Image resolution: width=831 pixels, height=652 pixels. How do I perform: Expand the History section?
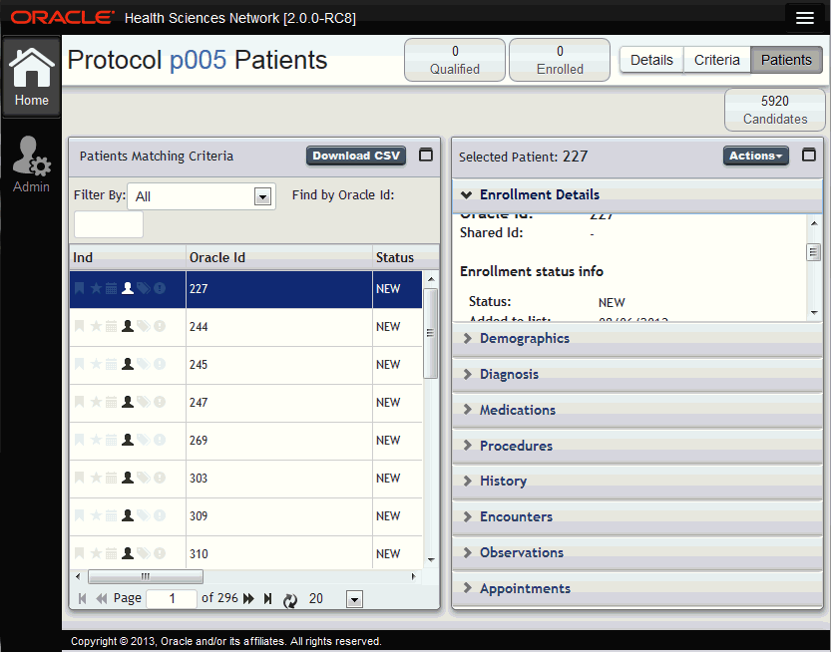click(x=637, y=481)
